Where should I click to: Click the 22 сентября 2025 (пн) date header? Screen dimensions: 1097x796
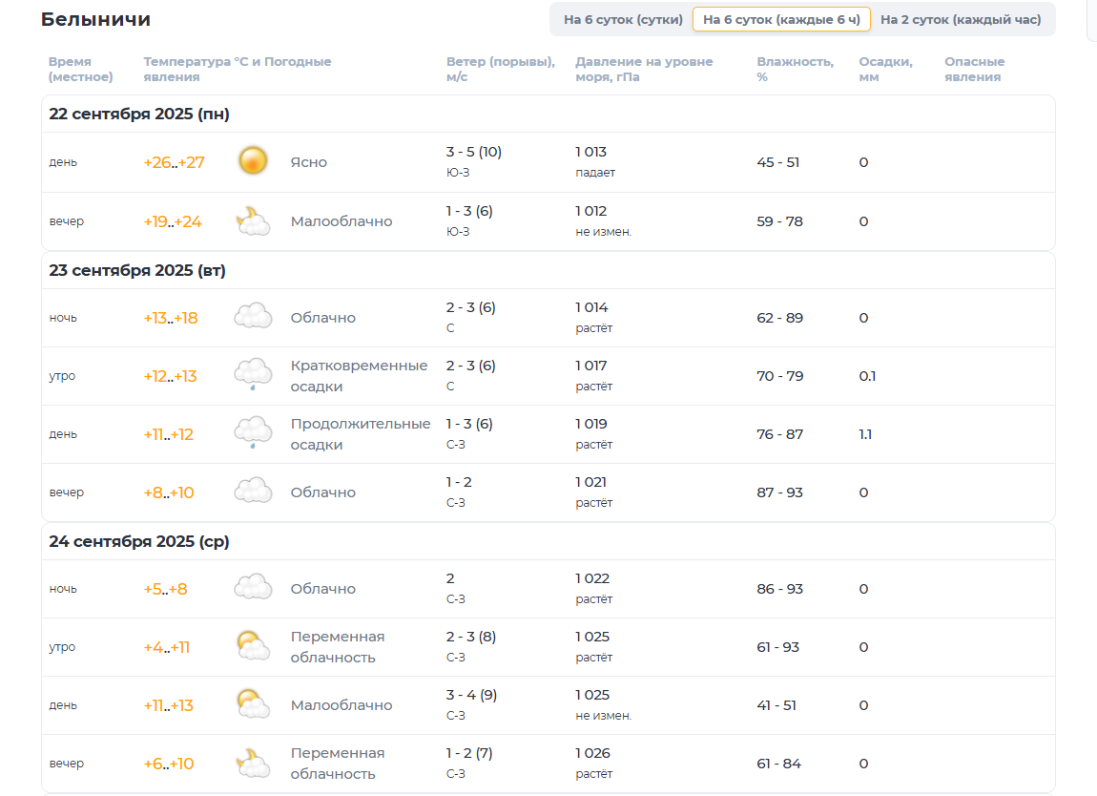pos(139,115)
